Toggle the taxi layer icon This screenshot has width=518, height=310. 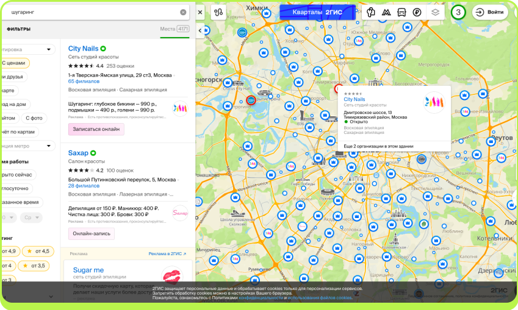[371, 12]
